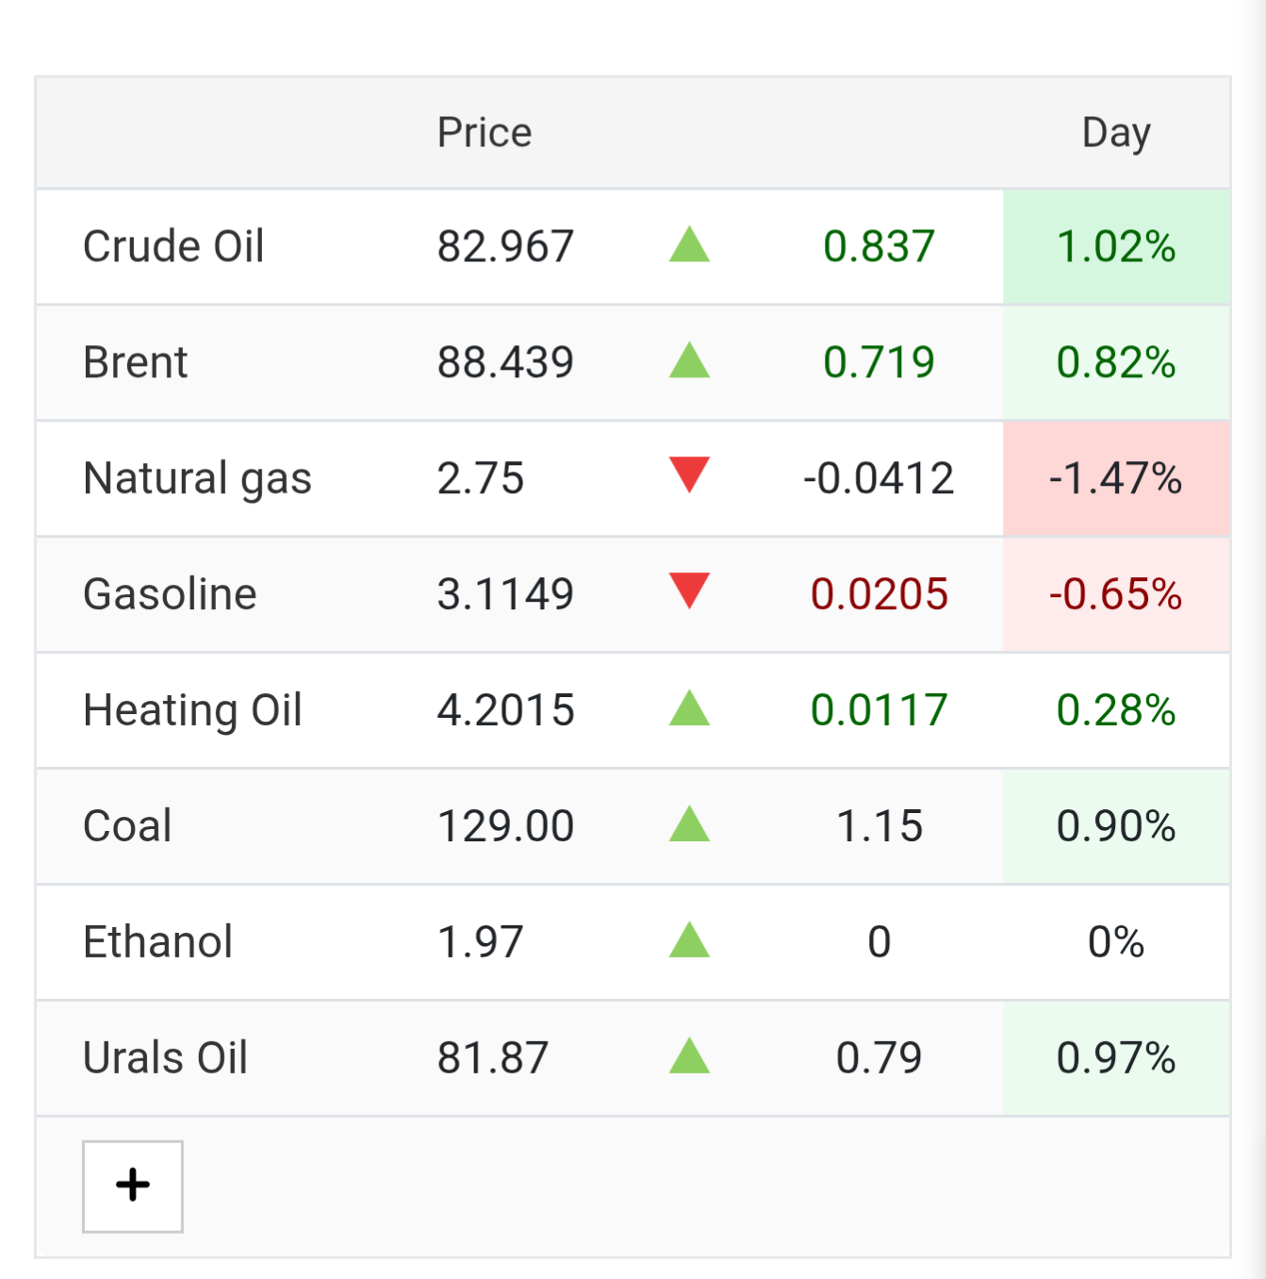
Task: Open the Heating Oil commodity link
Action: click(192, 711)
